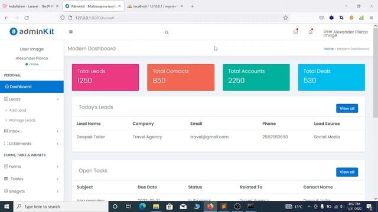The image size is (378, 212).
Task: Open a new browser tab
Action: click(x=192, y=6)
